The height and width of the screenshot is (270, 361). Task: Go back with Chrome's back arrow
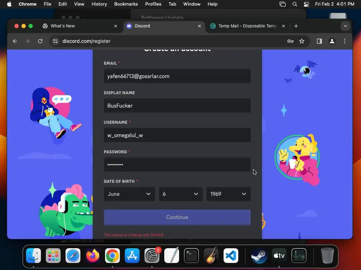tap(15, 41)
